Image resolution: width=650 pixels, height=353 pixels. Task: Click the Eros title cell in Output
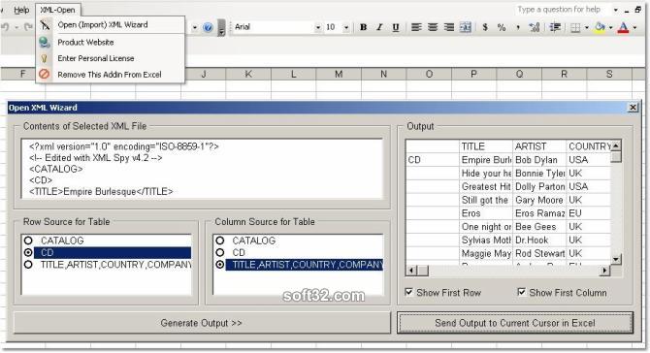coord(486,213)
